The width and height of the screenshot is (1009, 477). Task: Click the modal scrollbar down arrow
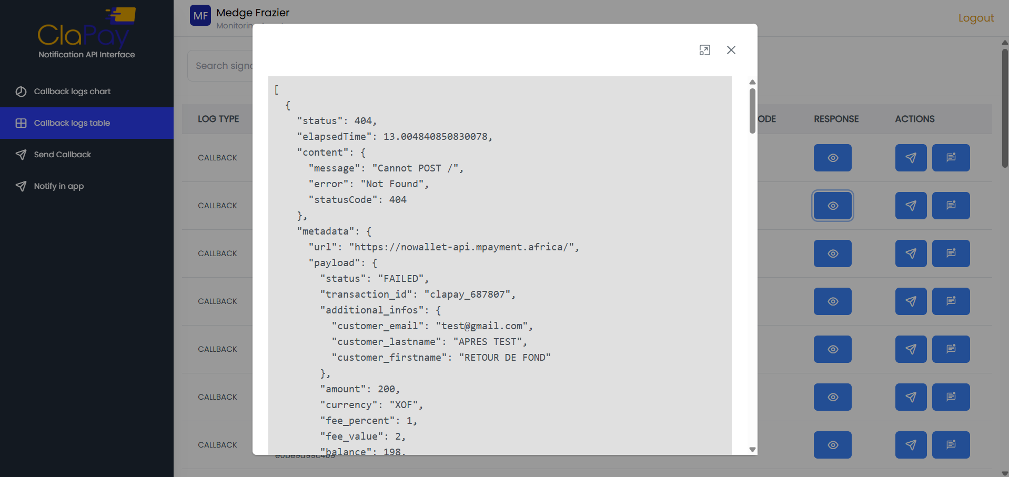point(753,450)
